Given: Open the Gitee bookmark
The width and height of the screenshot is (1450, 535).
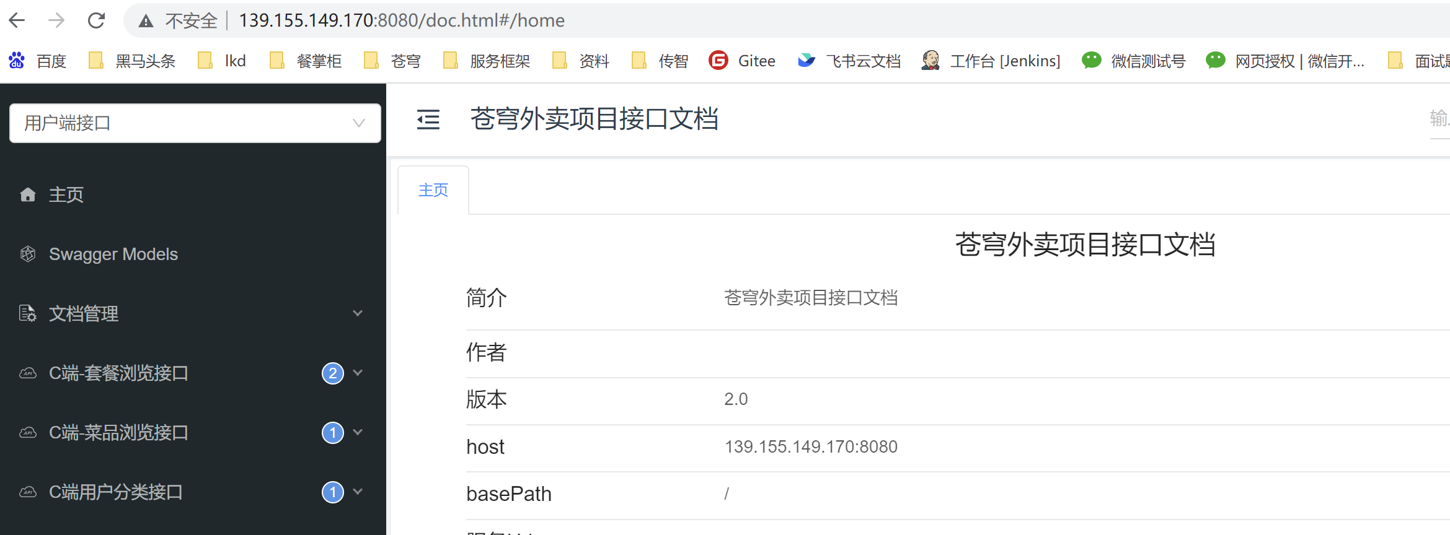Looking at the screenshot, I should pyautogui.click(x=742, y=61).
